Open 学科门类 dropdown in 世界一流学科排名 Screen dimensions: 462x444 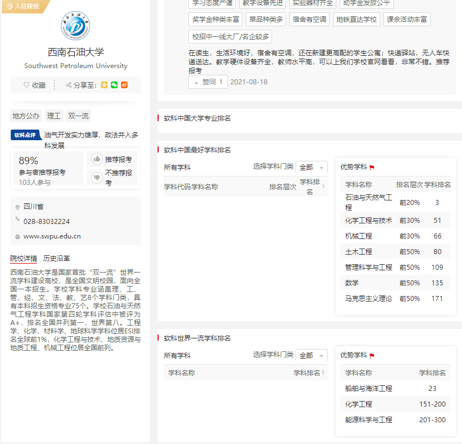[x=311, y=355]
